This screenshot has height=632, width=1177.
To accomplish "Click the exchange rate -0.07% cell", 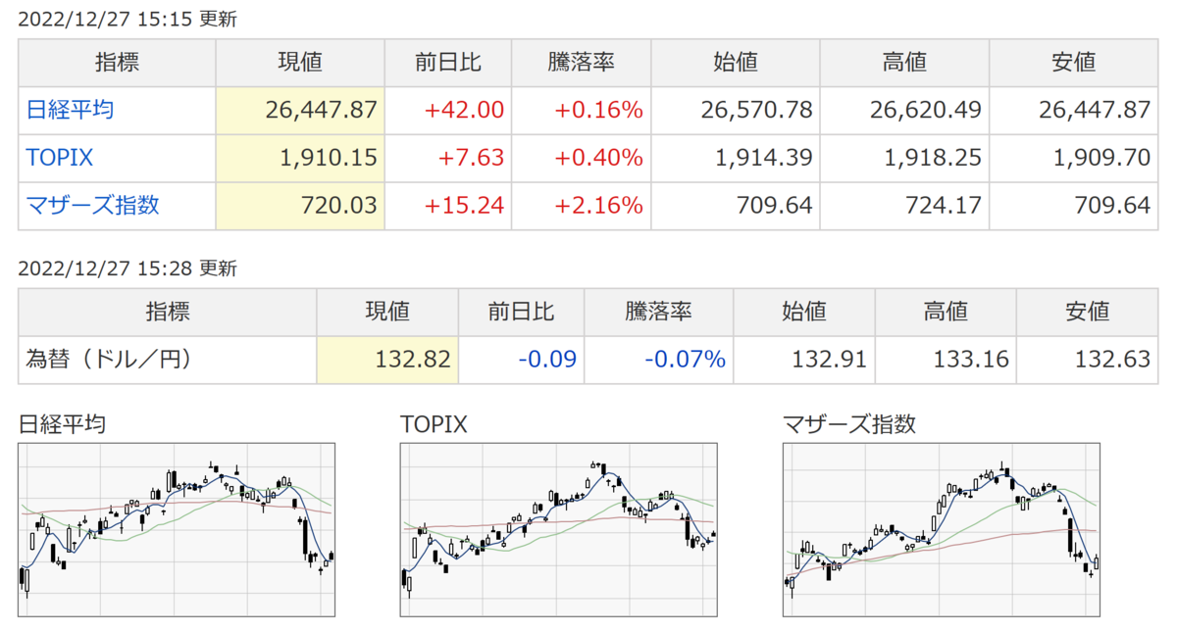I will pos(685,360).
